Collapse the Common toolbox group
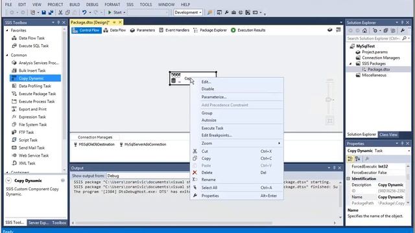 pyautogui.click(x=7, y=55)
